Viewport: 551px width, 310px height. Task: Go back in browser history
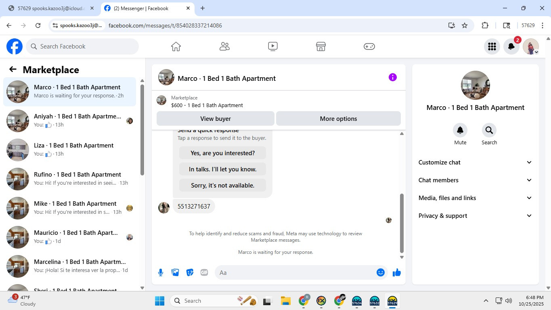tap(9, 25)
